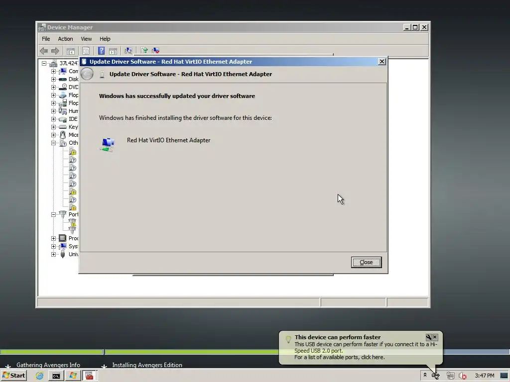Collapse the Ports node
This screenshot has width=510, height=382.
53,214
